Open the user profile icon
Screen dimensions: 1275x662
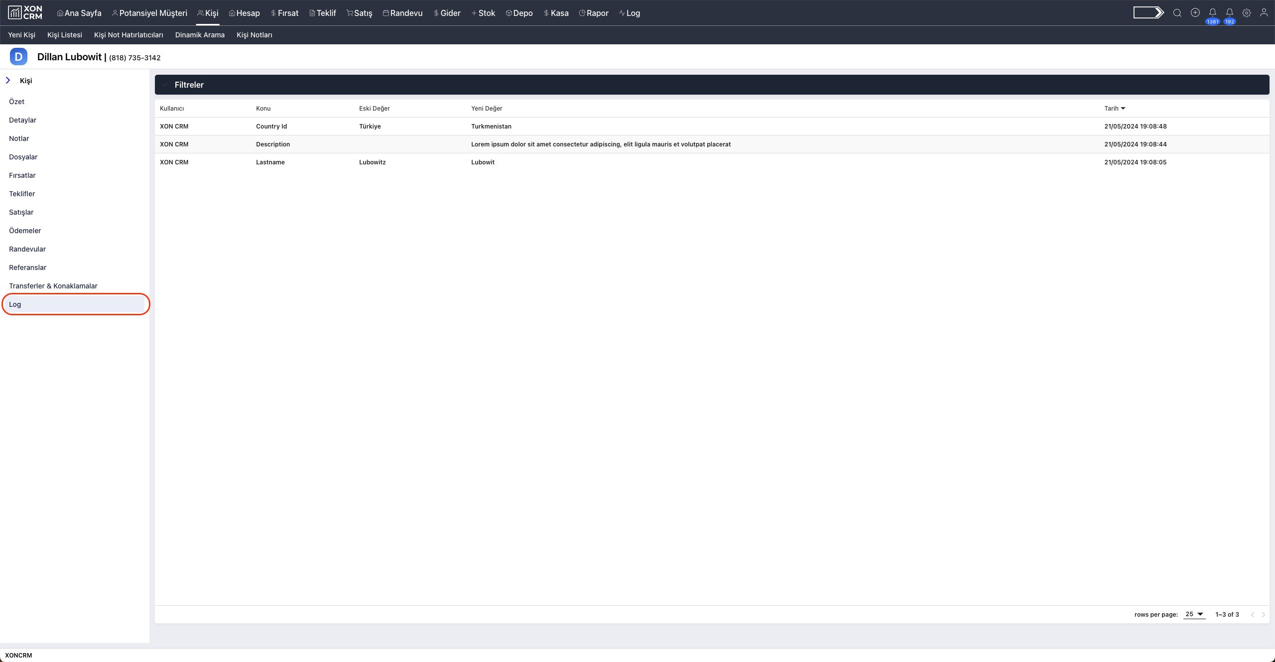click(1264, 13)
